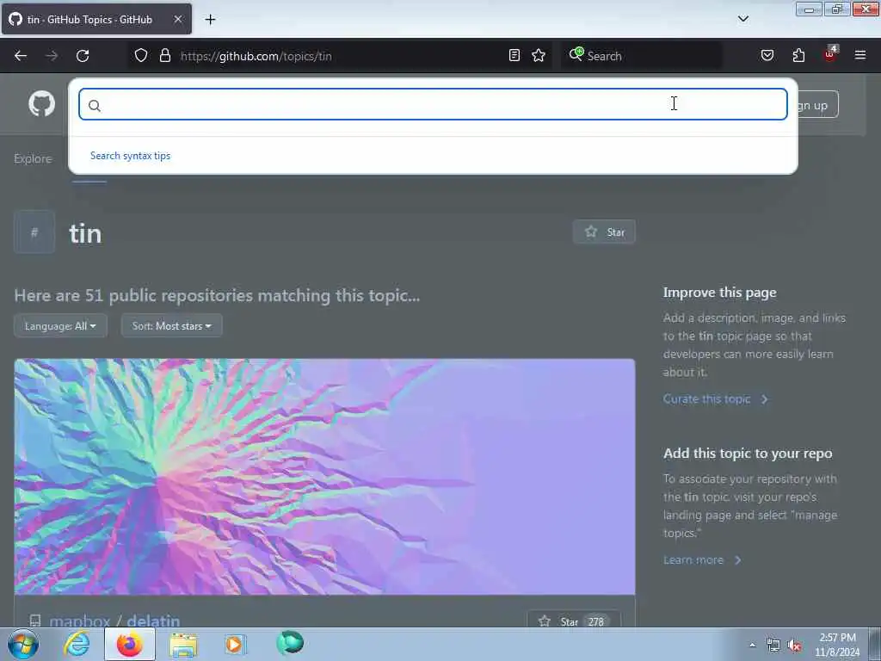This screenshot has width=881, height=661.
Task: Click the Firefox Search box
Action: 640,56
